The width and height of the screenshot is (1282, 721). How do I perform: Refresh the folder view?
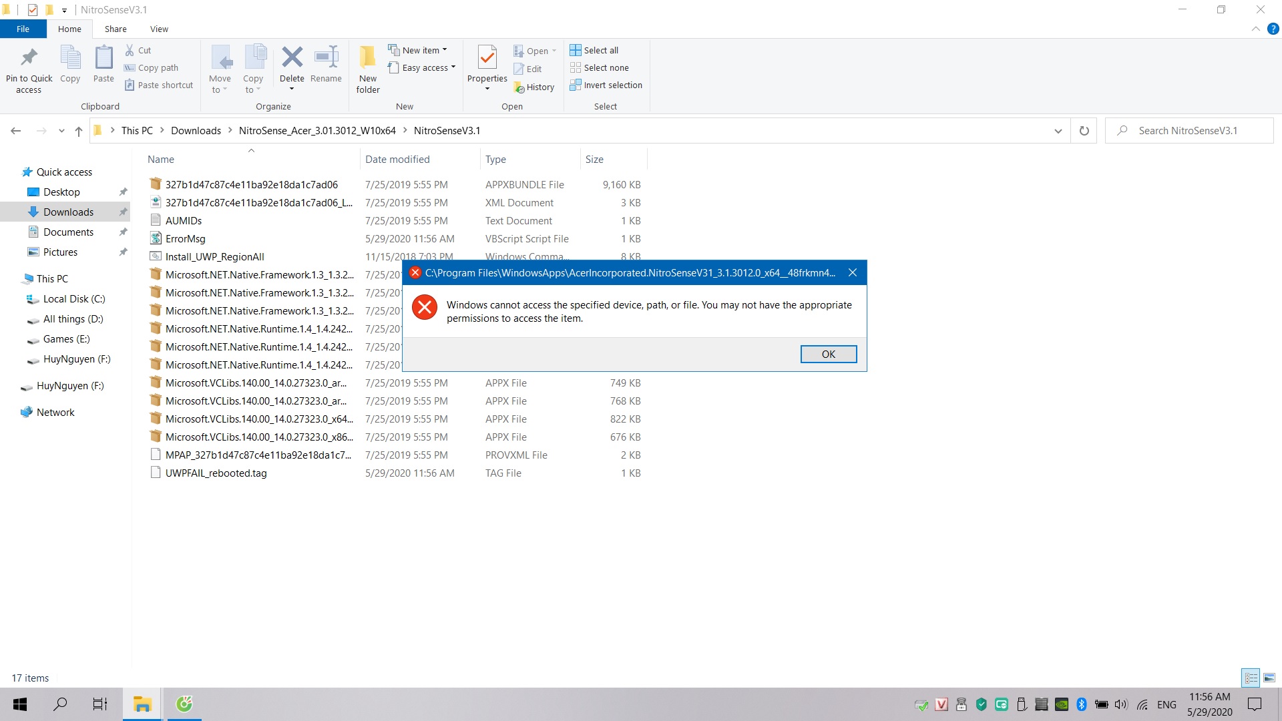click(x=1084, y=131)
